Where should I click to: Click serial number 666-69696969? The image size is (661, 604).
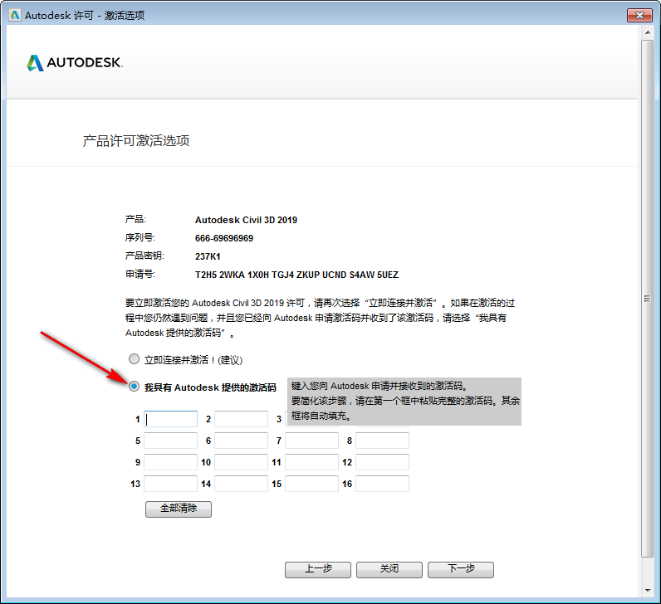click(224, 238)
